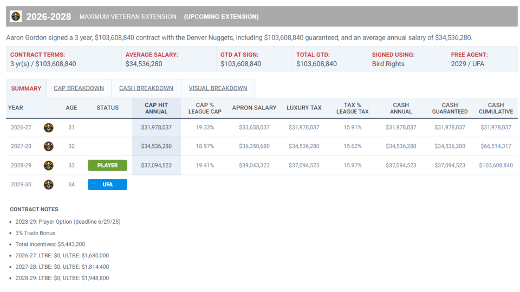The height and width of the screenshot is (292, 520).
Task: Click the Apron Salary column header
Action: pyautogui.click(x=254, y=108)
